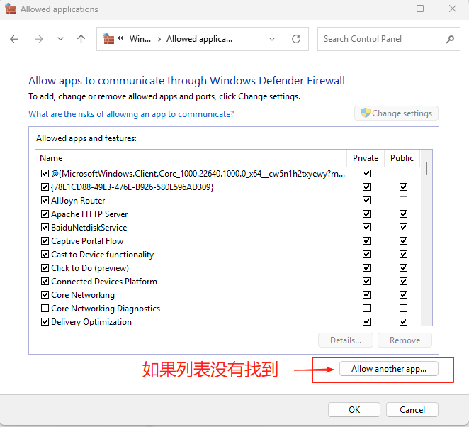The height and width of the screenshot is (427, 469).
Task: Toggle Private checkbox for Click to Do
Action: click(366, 267)
